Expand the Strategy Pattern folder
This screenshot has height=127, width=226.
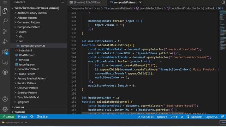click(x=27, y=93)
